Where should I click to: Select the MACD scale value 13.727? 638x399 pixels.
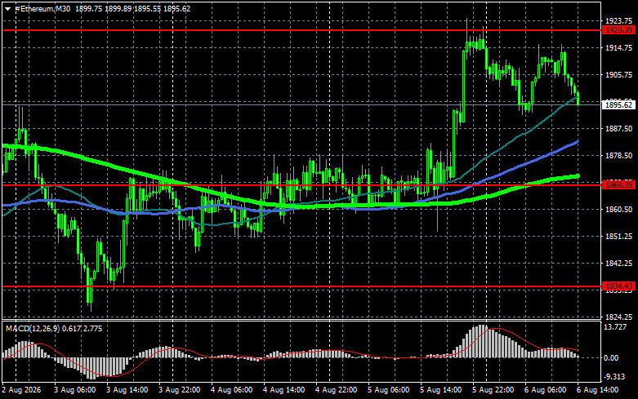(615, 326)
